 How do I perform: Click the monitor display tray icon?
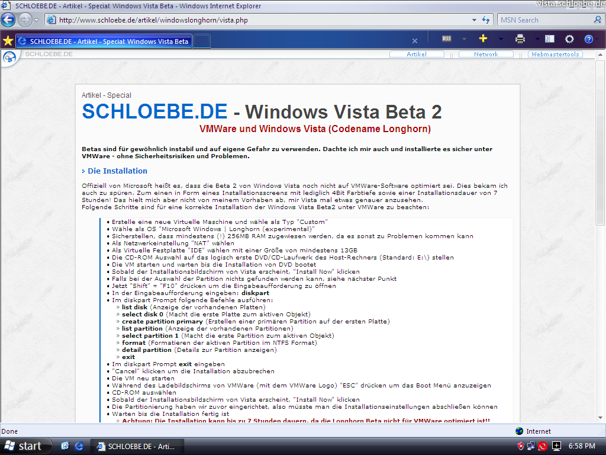click(x=556, y=446)
